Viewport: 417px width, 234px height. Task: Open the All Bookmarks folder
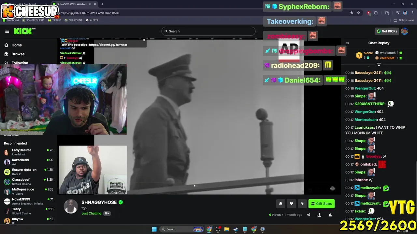coord(404,20)
